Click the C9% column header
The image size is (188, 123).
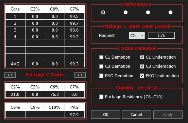[35, 107]
